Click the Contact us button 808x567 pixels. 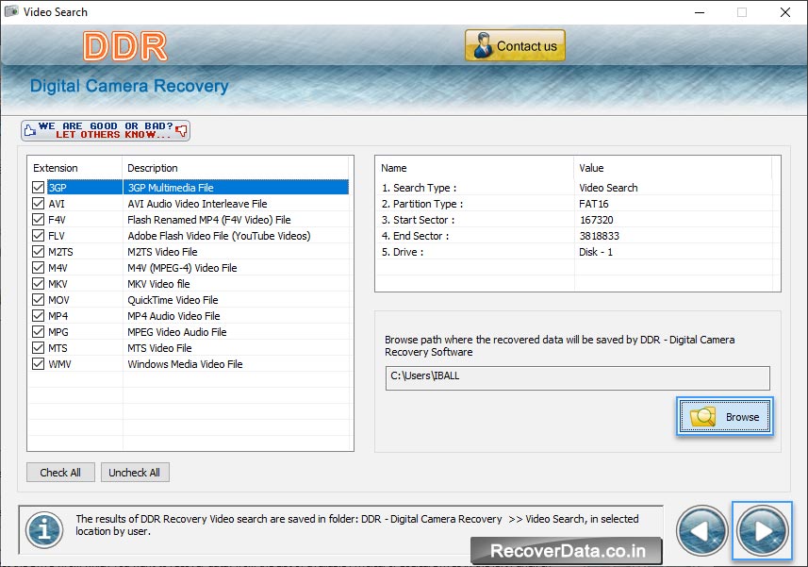tap(515, 46)
